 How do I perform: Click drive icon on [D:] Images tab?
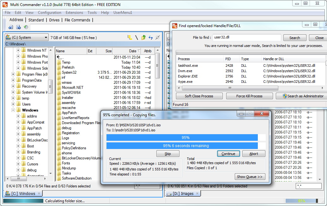pyautogui.click(x=169, y=194)
